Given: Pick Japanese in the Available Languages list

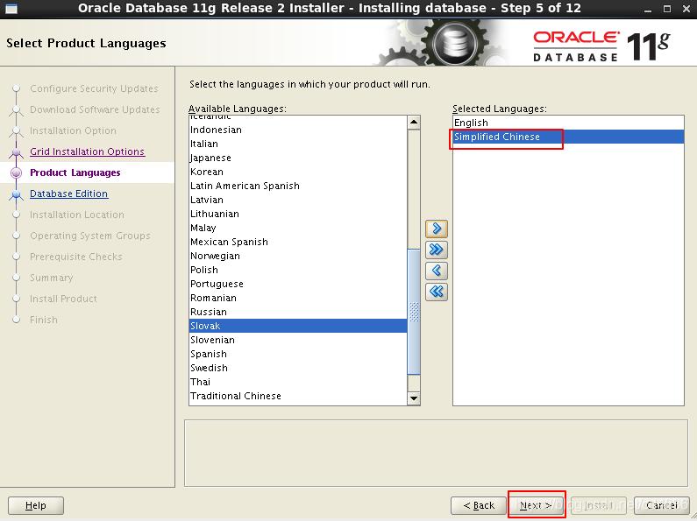Looking at the screenshot, I should click(210, 158).
